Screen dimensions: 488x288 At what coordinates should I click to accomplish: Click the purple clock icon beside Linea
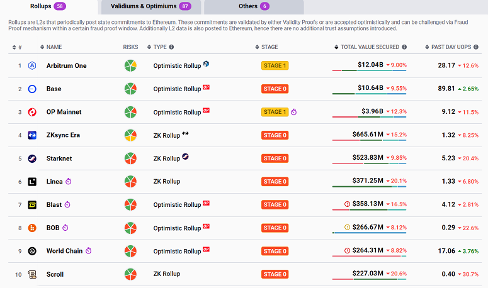tap(69, 182)
